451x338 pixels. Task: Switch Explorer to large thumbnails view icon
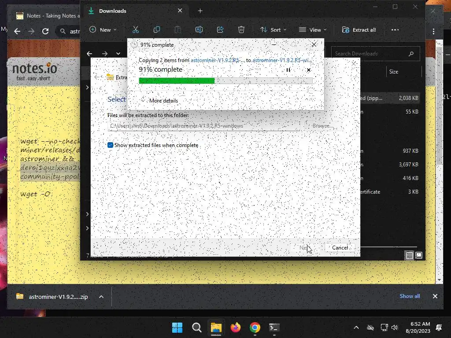pyautogui.click(x=419, y=255)
